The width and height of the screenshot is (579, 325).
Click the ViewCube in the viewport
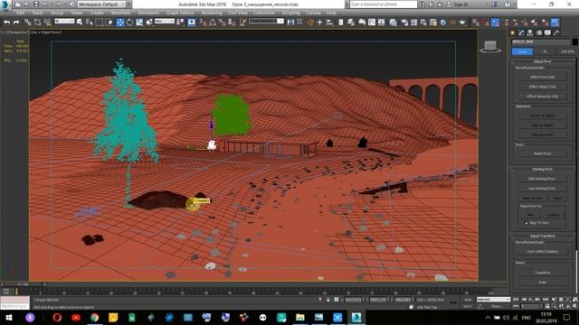(x=490, y=46)
